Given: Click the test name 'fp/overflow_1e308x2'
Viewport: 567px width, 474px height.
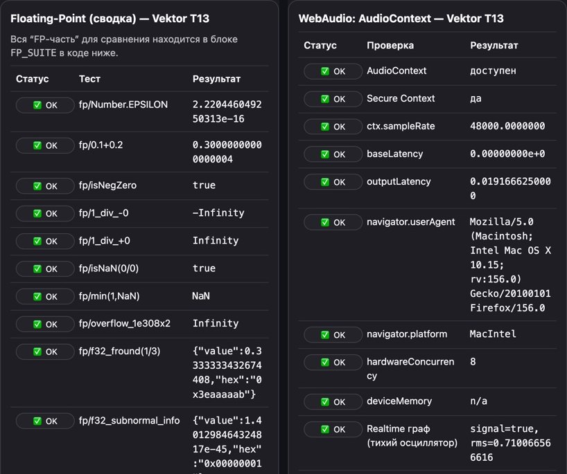Looking at the screenshot, I should [x=125, y=323].
